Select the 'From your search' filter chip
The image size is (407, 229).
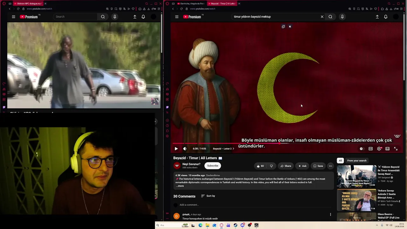pyautogui.click(x=357, y=161)
